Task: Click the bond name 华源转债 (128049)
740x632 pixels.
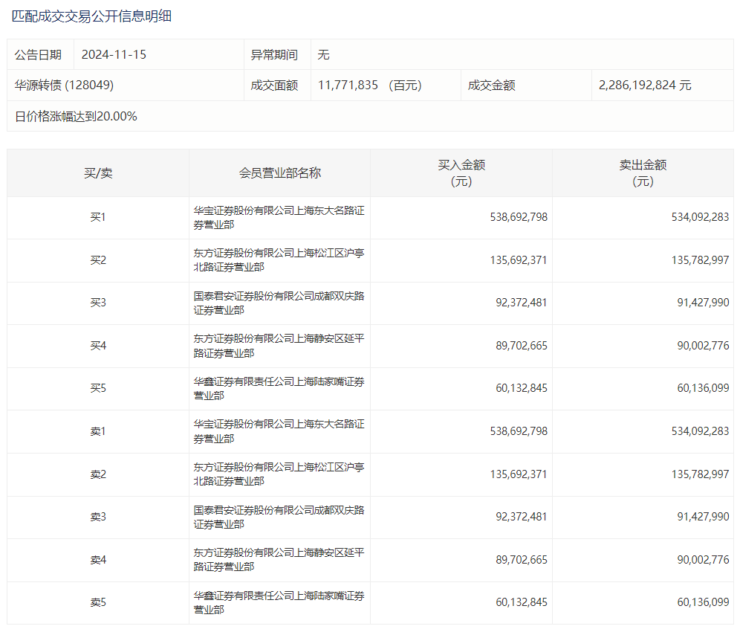Action: click(x=64, y=86)
